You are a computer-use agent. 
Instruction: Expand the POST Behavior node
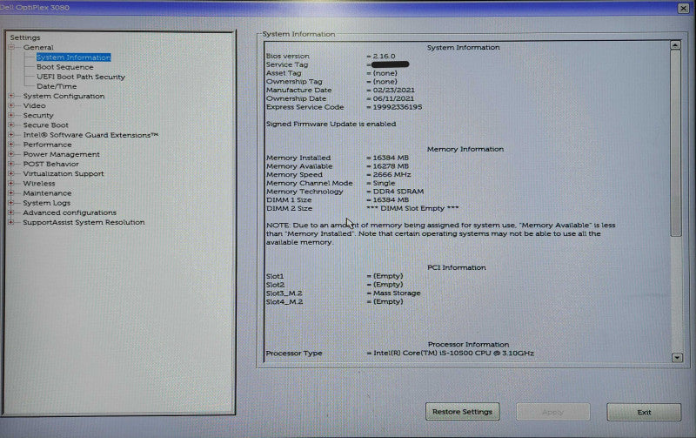pyautogui.click(x=11, y=164)
